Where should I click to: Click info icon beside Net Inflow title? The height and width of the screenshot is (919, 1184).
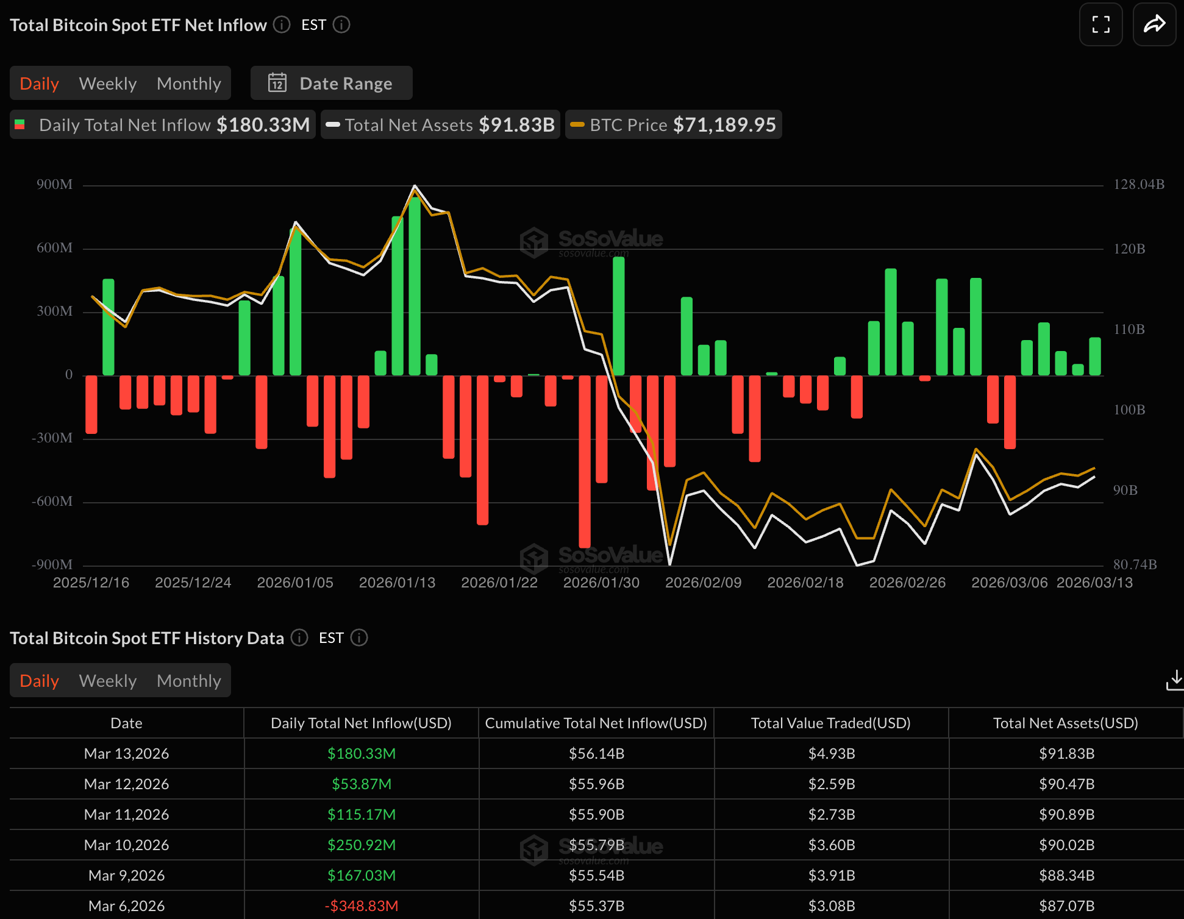[282, 24]
